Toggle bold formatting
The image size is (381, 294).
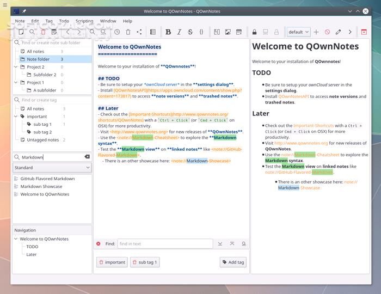click(168, 32)
